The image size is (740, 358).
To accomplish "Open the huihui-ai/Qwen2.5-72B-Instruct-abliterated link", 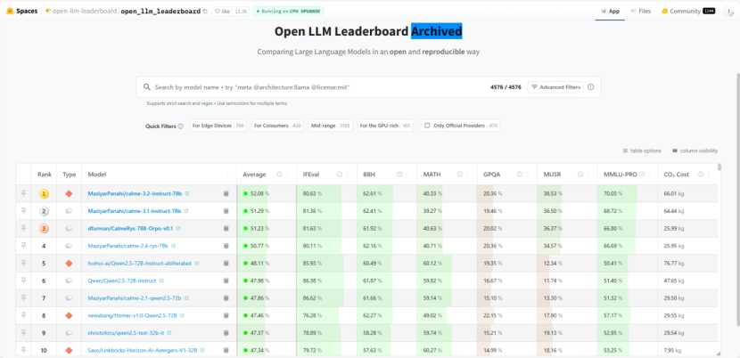I will click(x=138, y=264).
